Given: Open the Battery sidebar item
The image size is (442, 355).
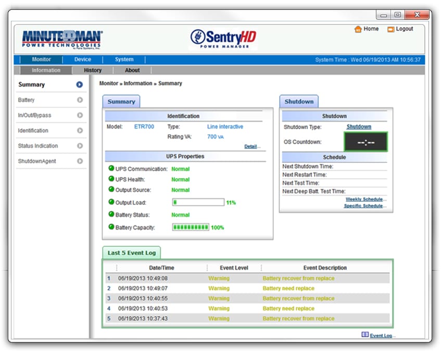Looking at the screenshot, I should tap(50, 100).
